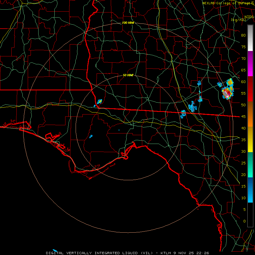
Task: Click the "35" value on the color scale
Action: [x=243, y=140]
